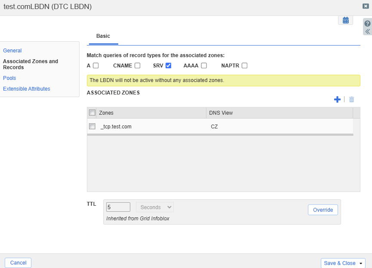This screenshot has width=372, height=268.
Task: Open the Extensible Attributes section
Action: [27, 88]
